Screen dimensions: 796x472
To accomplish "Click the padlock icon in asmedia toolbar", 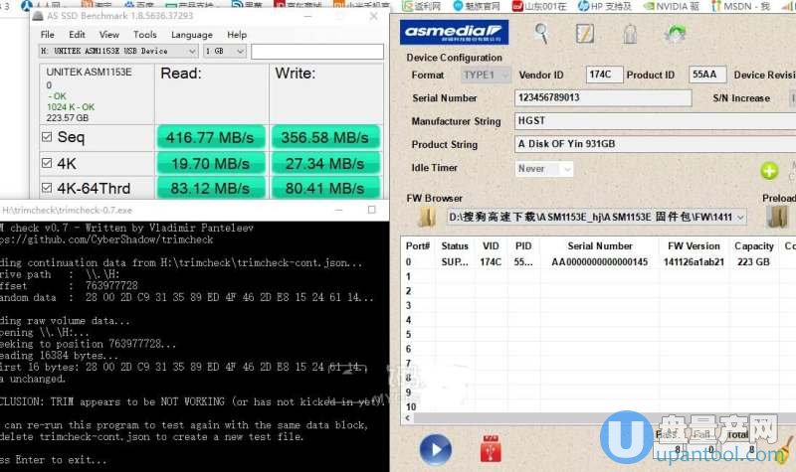I will pos(629,33).
